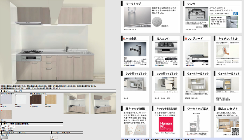Click the main kitchen rendering image
Screen dimensions: 244x140
click(53, 42)
